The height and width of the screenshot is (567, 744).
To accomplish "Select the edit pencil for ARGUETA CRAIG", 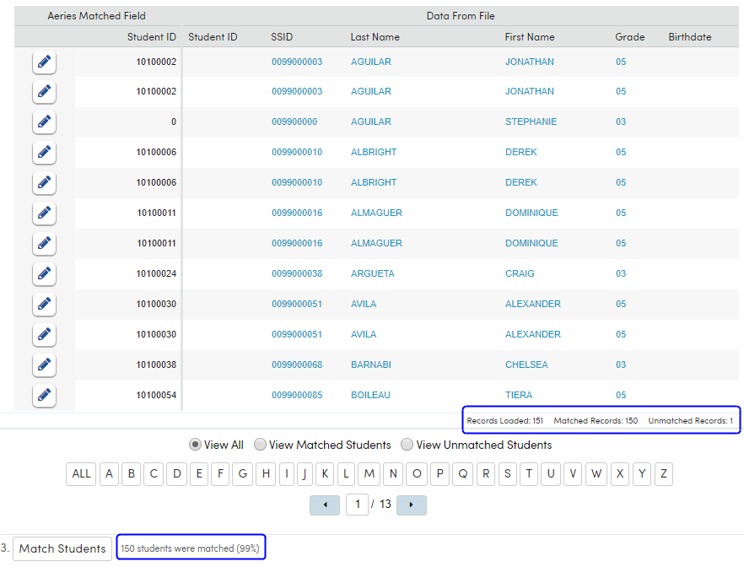I will click(x=44, y=274).
